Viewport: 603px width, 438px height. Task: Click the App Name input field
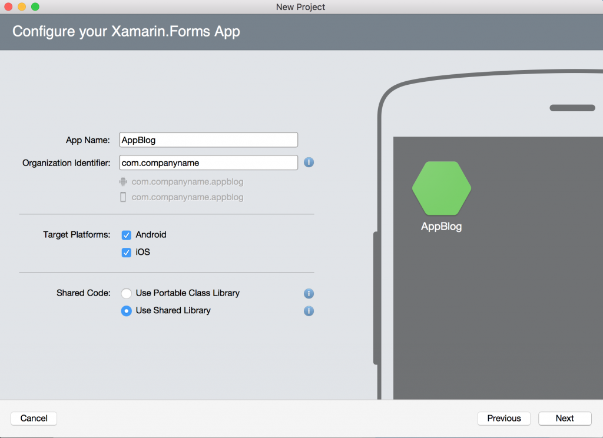pos(208,140)
